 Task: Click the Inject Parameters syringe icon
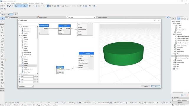12,6
